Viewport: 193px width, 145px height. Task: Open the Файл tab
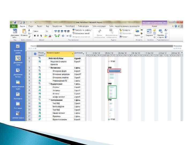click(14, 26)
